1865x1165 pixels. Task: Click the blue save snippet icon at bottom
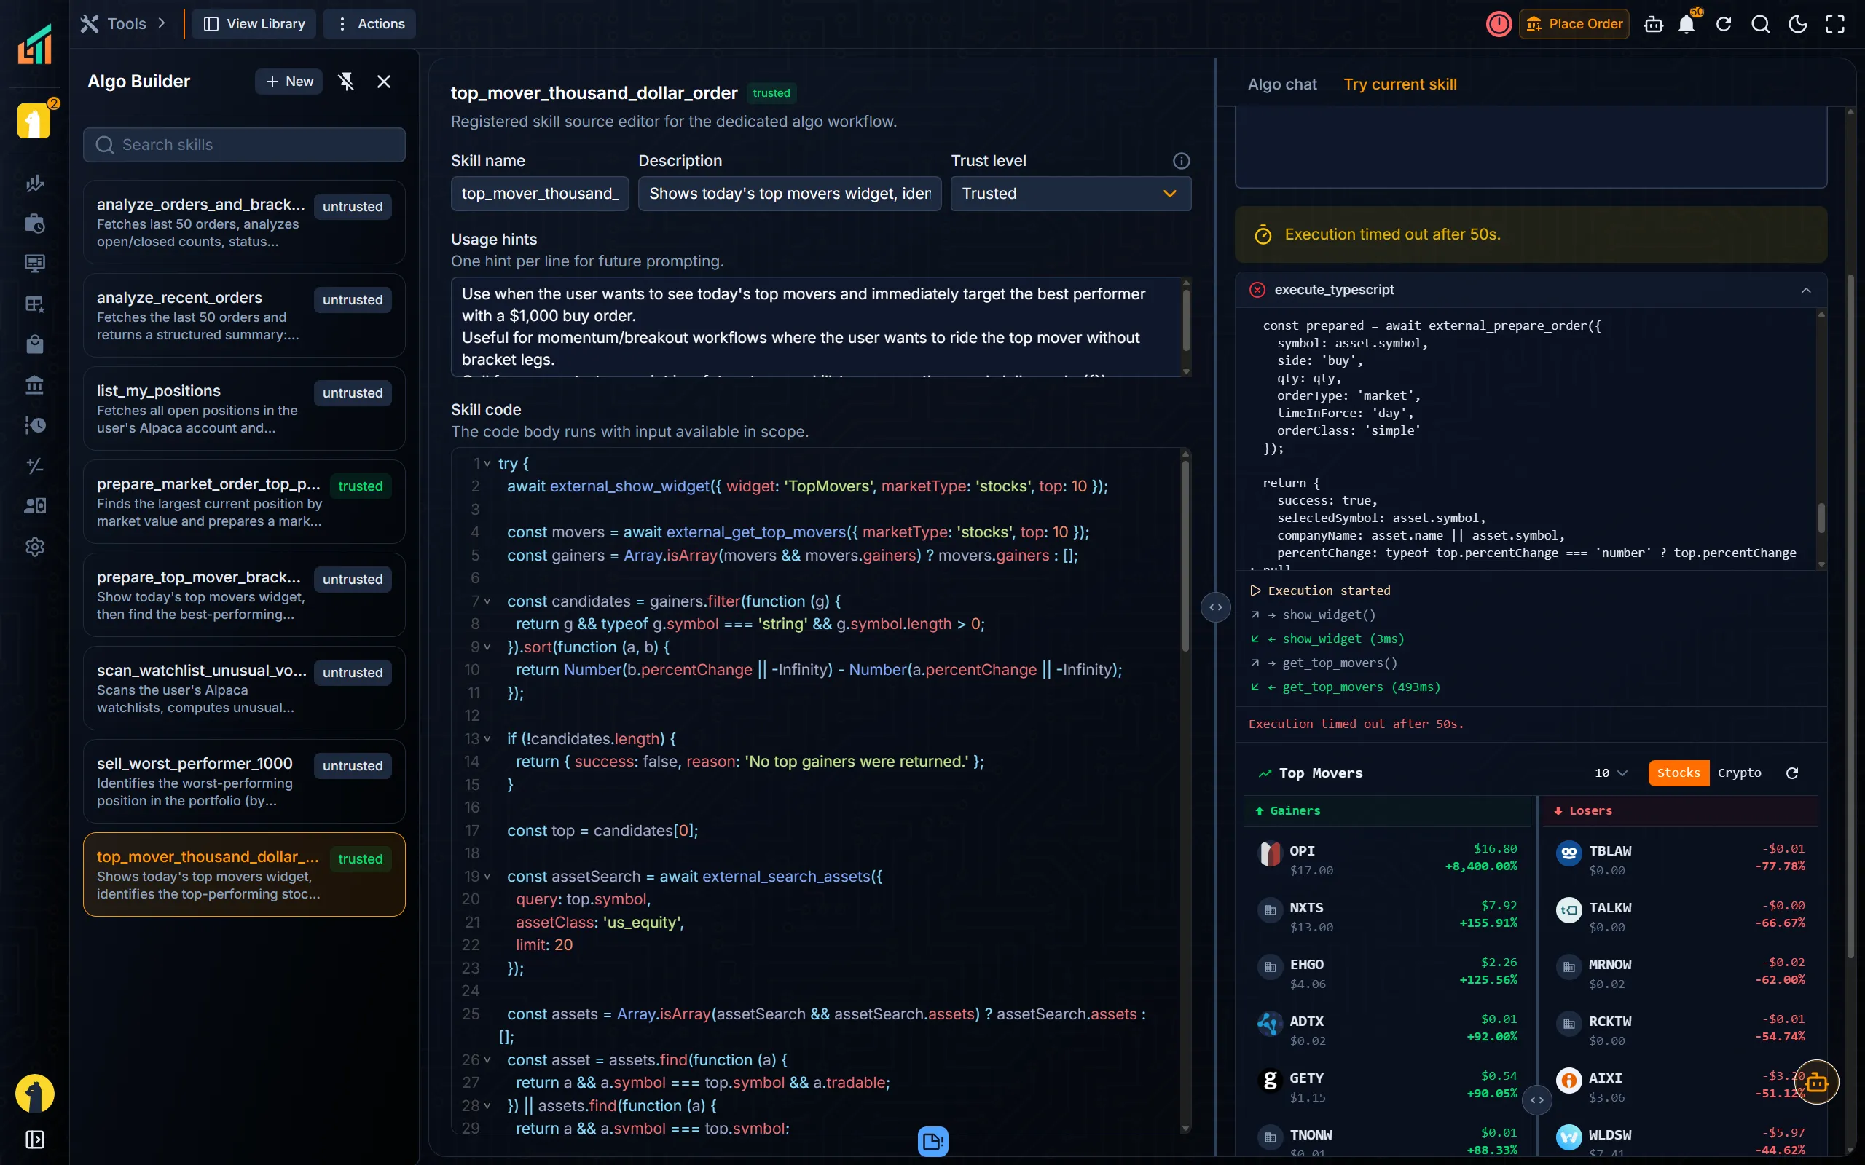[932, 1141]
